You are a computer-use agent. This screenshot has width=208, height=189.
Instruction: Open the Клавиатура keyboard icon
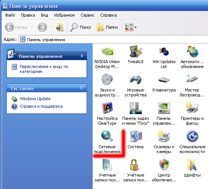click(164, 80)
